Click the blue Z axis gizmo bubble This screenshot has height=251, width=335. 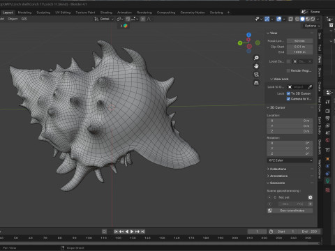[x=248, y=35]
